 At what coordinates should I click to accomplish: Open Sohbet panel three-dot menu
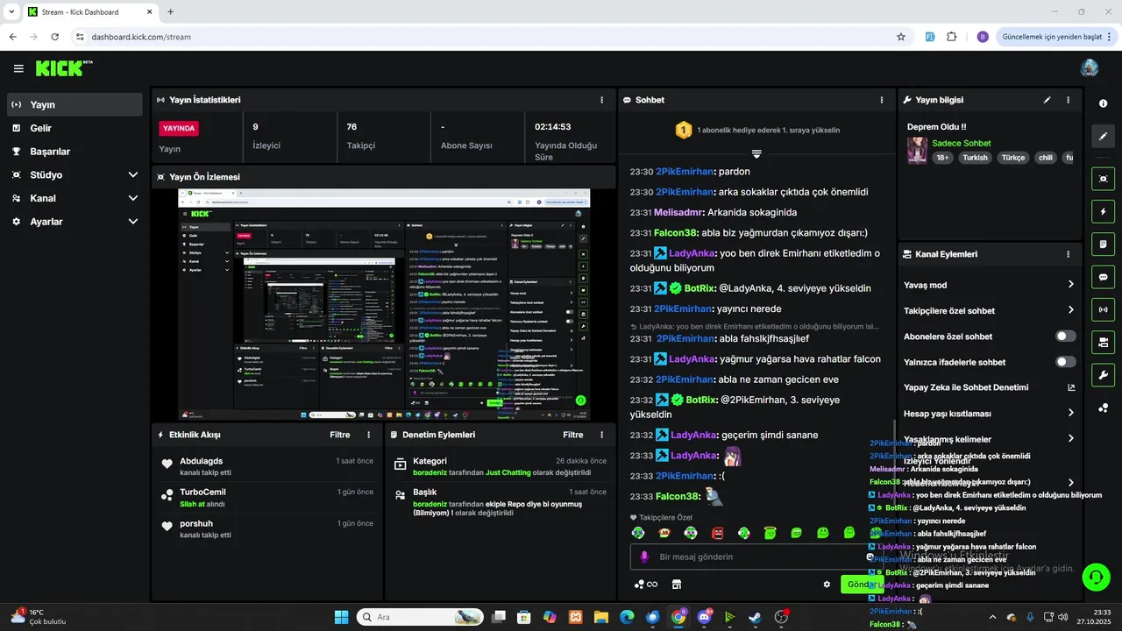coord(881,100)
